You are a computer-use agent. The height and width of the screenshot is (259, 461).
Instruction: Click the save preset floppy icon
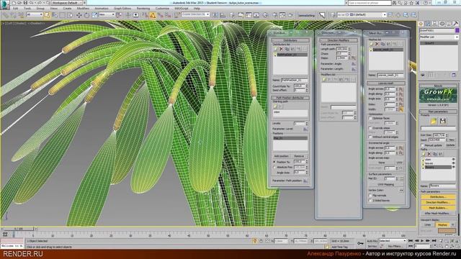(x=443, y=121)
